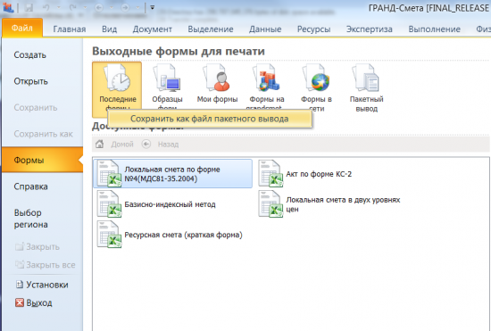Screen dimensions: 491x331
Task: Select the Мои формы user icon
Action: pyautogui.click(x=217, y=78)
